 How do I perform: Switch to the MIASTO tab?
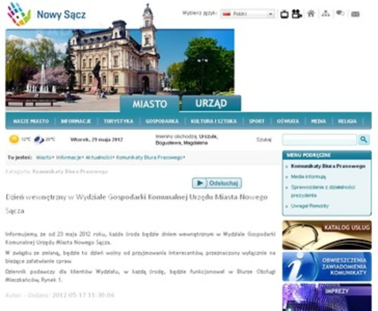(x=150, y=104)
